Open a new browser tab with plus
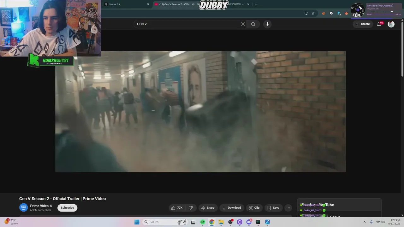 click(256, 4)
